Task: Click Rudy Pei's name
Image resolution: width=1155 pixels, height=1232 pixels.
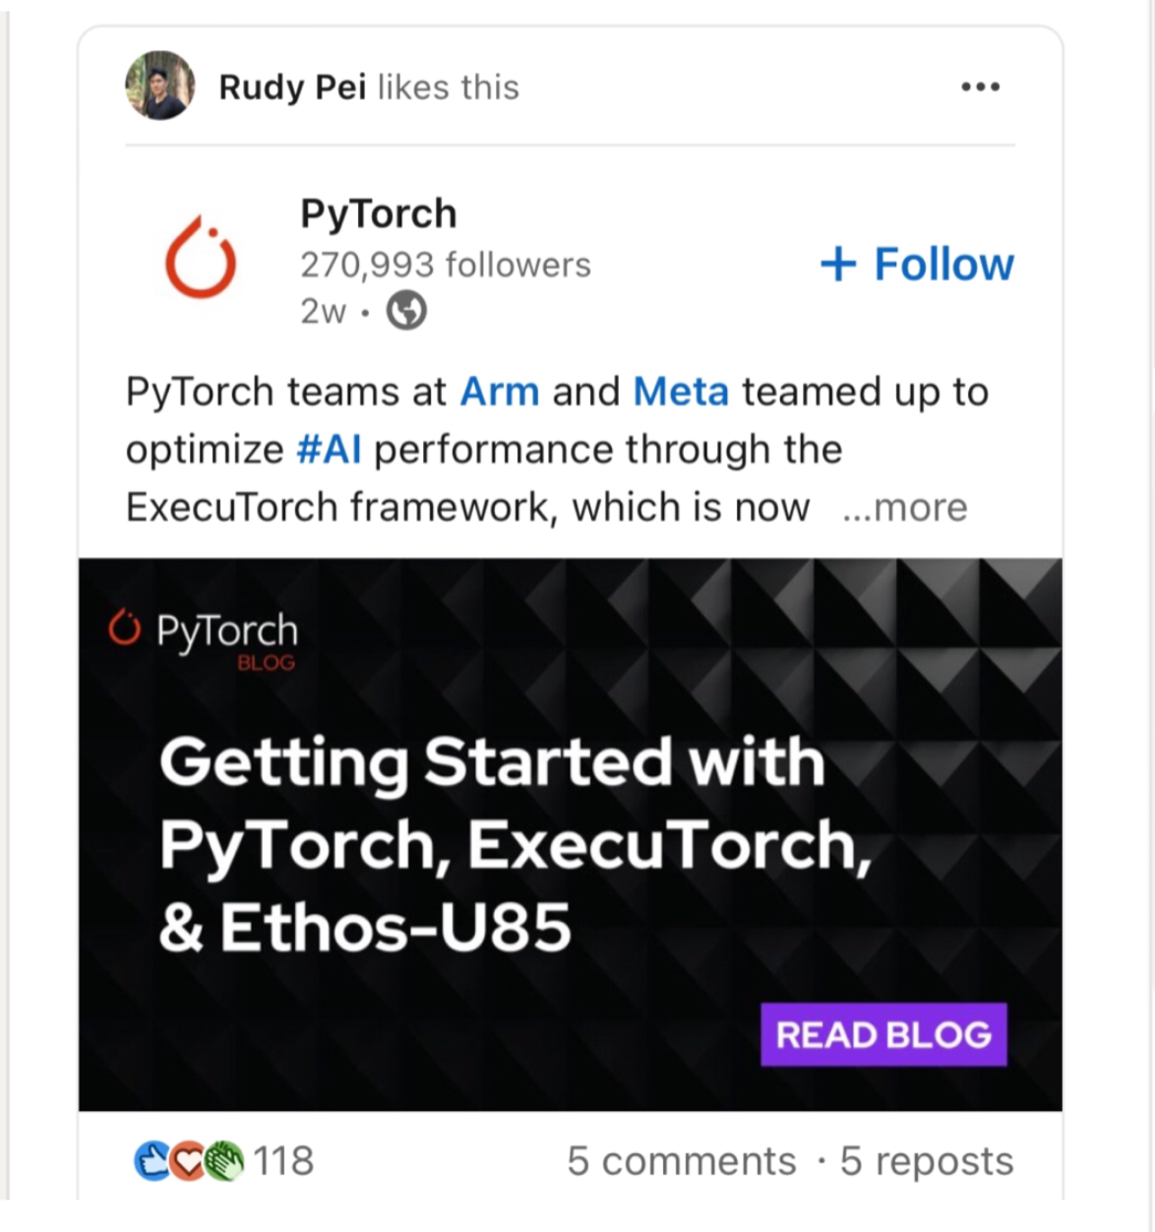Action: (x=292, y=88)
